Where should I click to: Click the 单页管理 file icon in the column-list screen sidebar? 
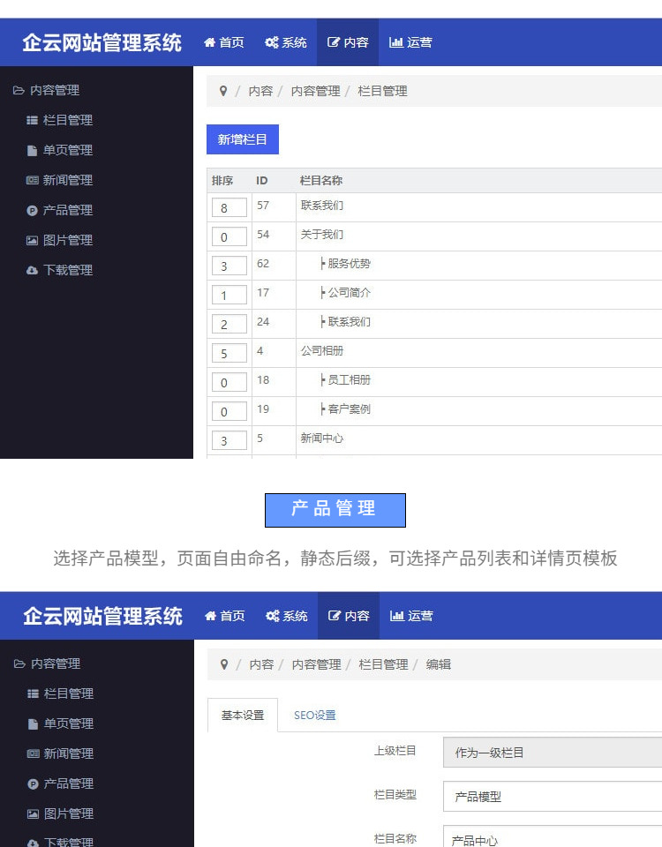[x=33, y=151]
